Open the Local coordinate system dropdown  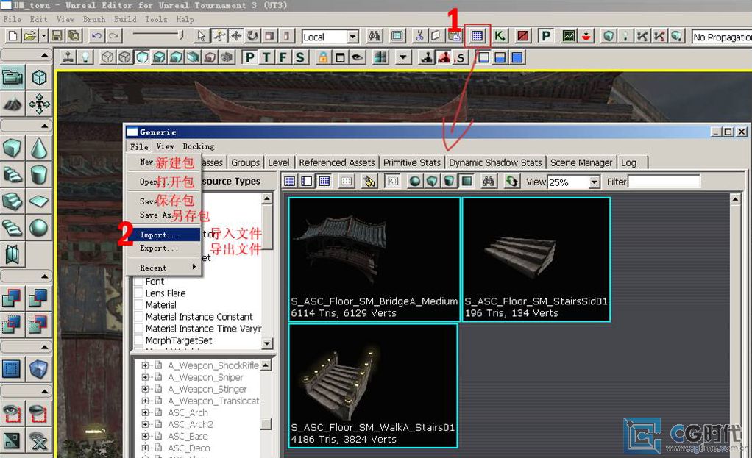click(353, 37)
